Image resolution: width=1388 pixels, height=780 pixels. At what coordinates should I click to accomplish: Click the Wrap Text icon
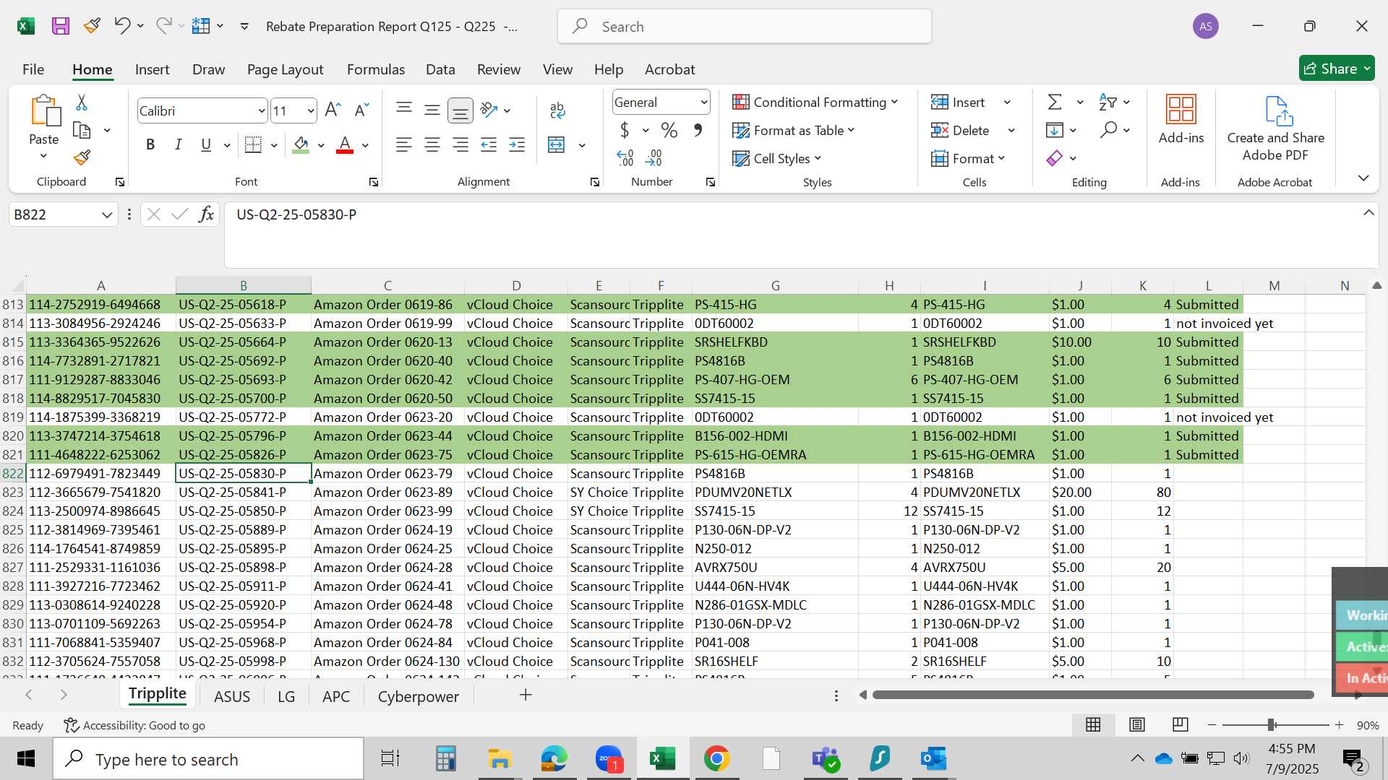557,110
